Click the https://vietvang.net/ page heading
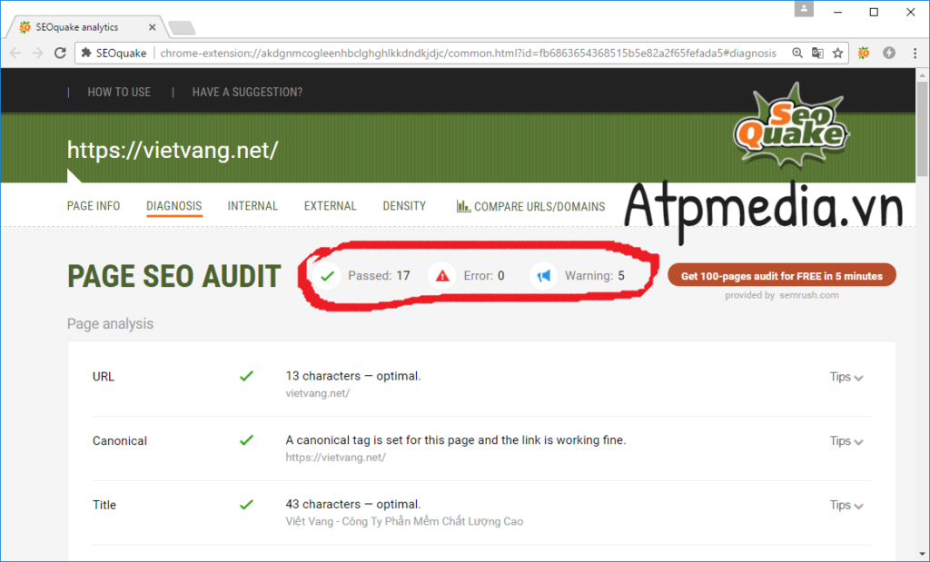Viewport: 930px width, 562px height. (x=173, y=150)
